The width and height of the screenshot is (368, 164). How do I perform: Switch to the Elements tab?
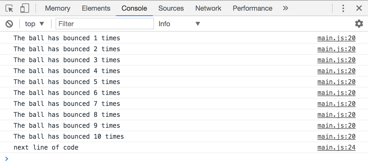tap(96, 8)
